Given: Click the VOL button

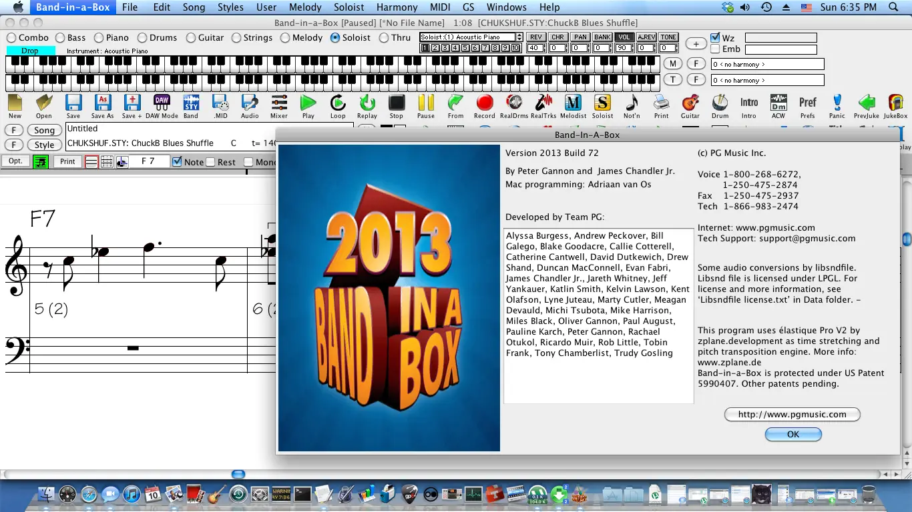Looking at the screenshot, I should click(x=624, y=37).
